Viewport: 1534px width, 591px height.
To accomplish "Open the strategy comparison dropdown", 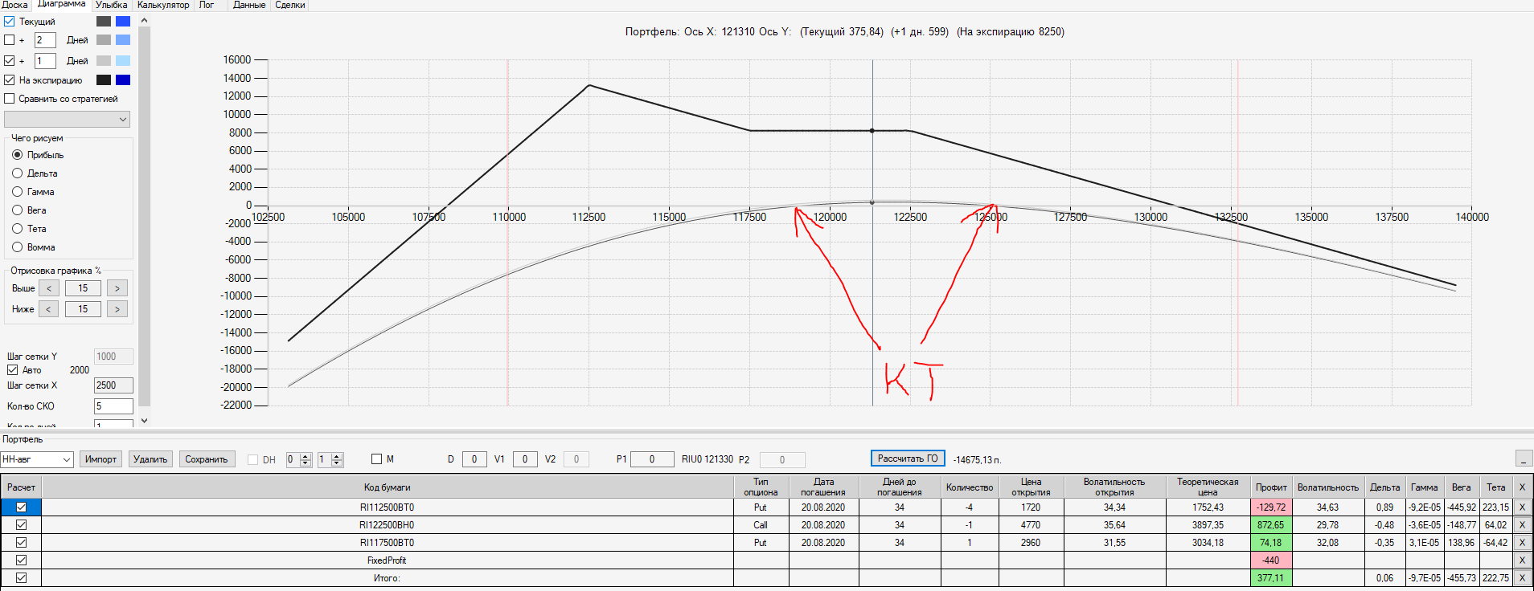I will [67, 120].
